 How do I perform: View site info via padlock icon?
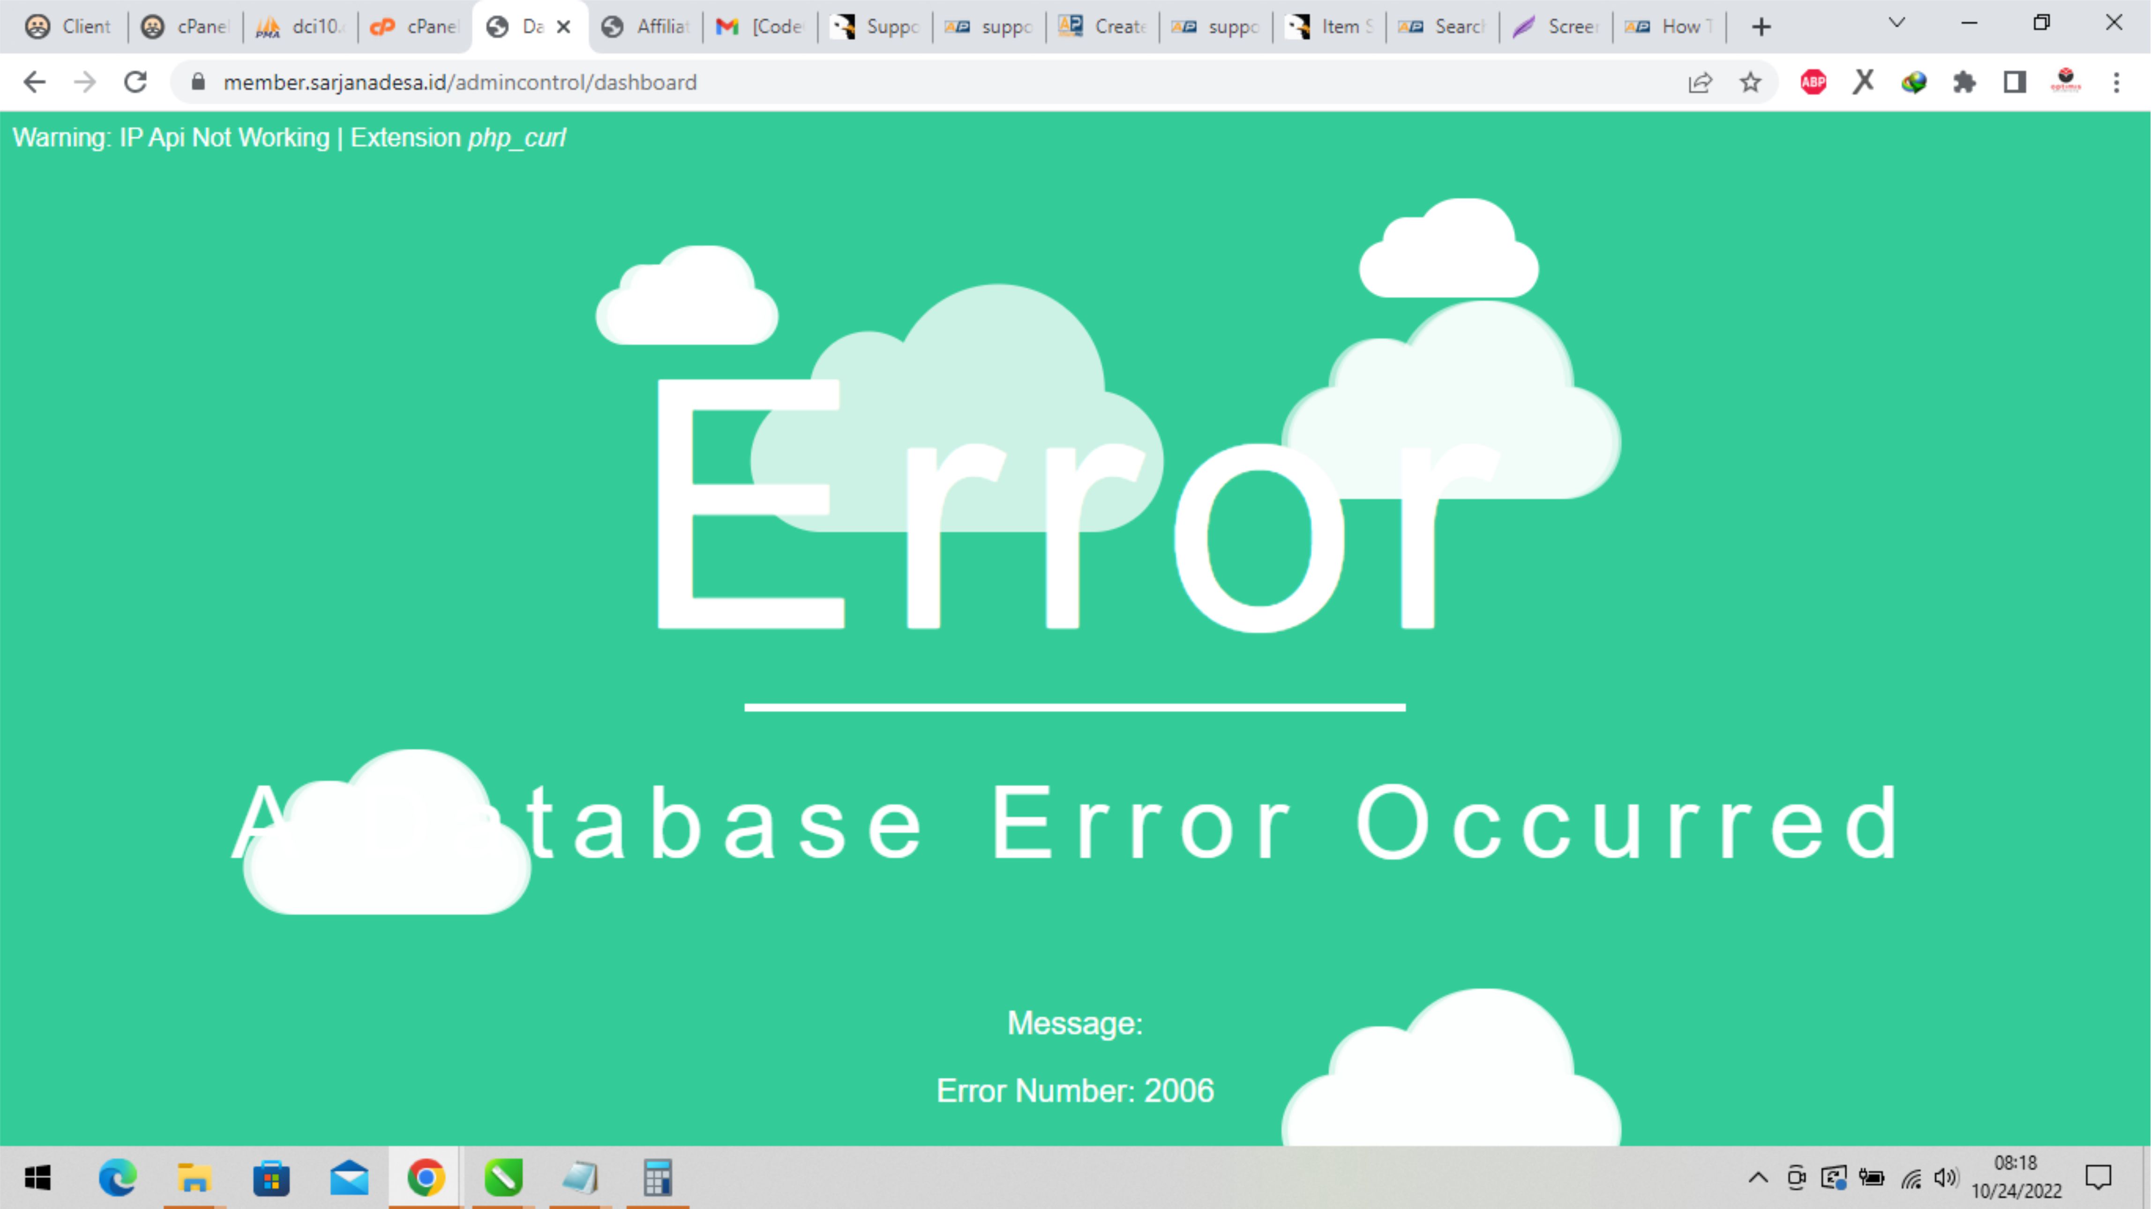(198, 82)
